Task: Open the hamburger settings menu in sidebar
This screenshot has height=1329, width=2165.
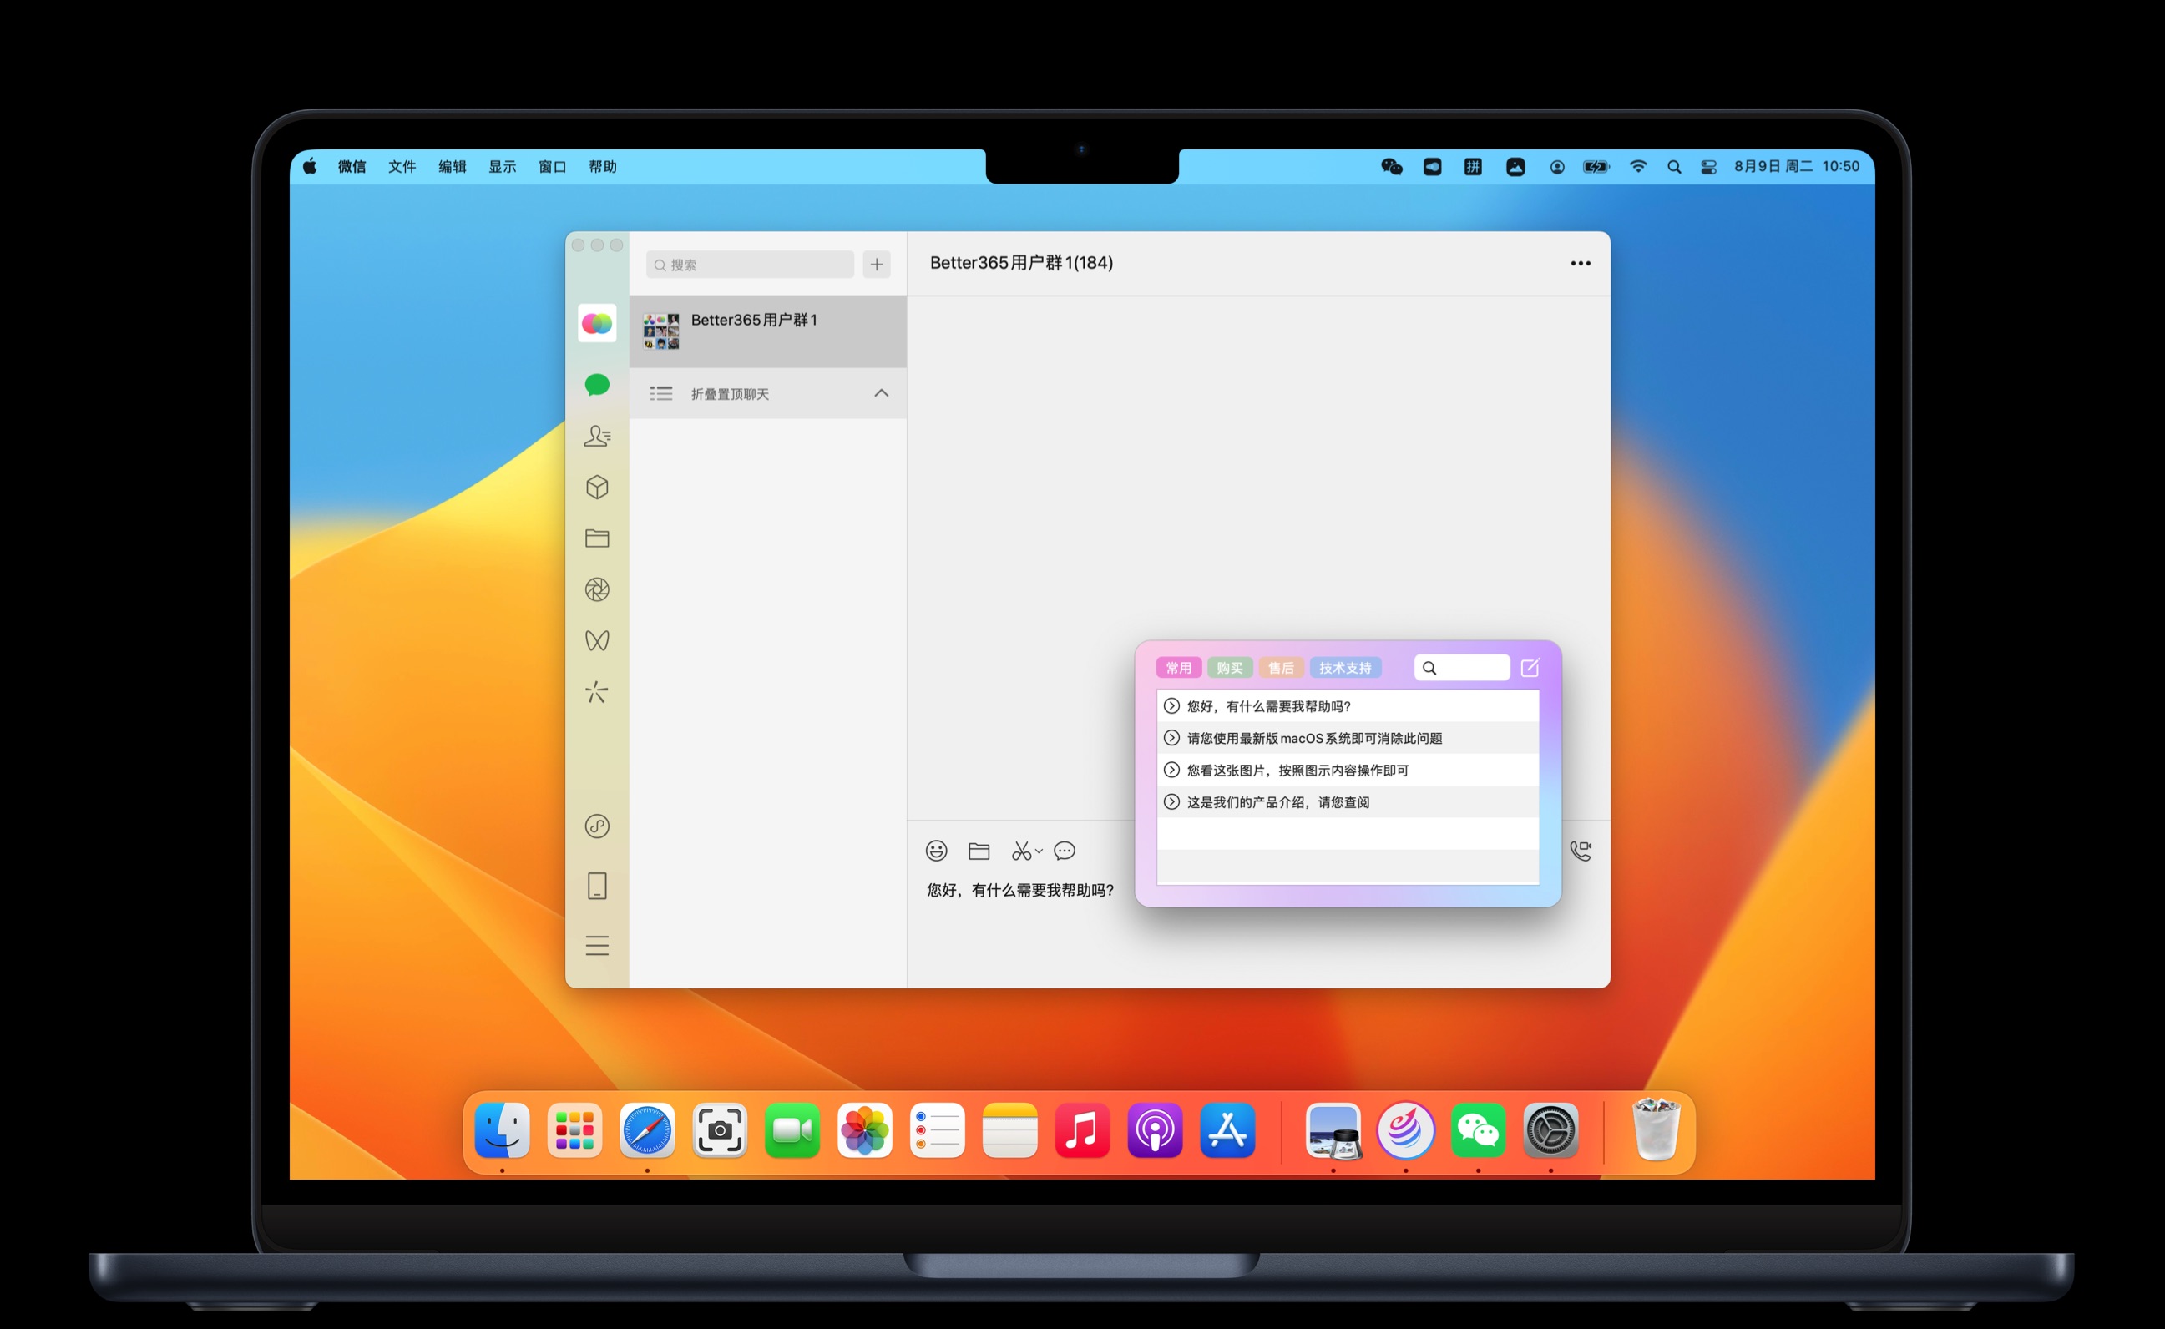Action: pos(597,946)
